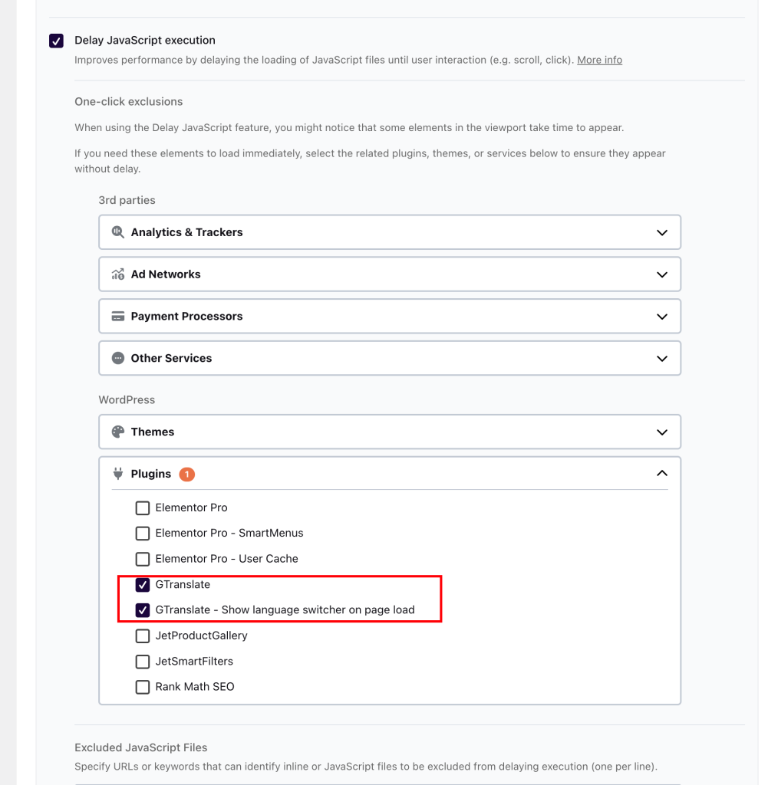The image size is (768, 785).
Task: Enable the Elementor Pro exclusion checkbox
Action: click(x=142, y=508)
